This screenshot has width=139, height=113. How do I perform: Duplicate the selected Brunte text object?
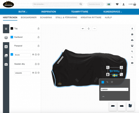[x=108, y=68]
